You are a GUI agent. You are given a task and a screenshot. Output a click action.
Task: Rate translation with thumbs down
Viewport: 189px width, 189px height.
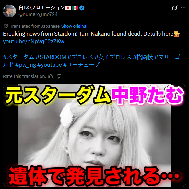click(x=59, y=76)
